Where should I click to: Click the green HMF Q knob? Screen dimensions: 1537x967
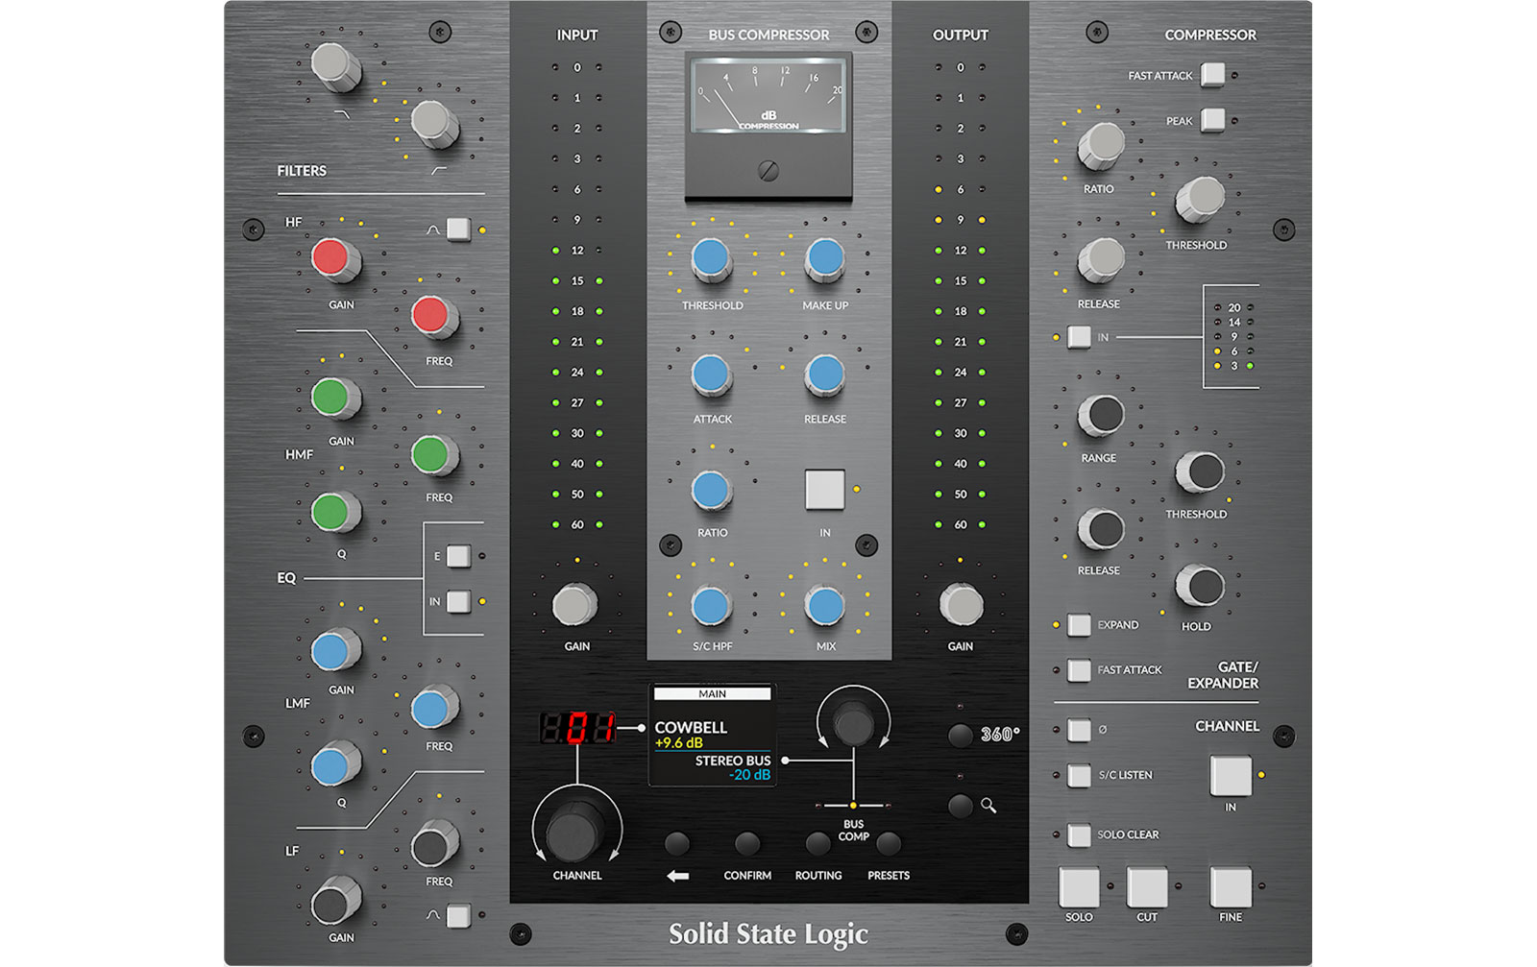pyautogui.click(x=335, y=513)
